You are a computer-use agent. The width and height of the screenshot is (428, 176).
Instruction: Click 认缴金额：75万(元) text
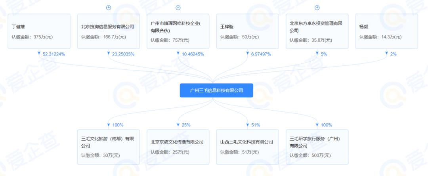[x=170, y=40]
